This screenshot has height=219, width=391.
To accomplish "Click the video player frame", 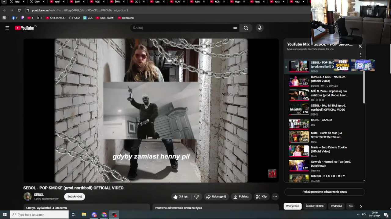I will [151, 110].
